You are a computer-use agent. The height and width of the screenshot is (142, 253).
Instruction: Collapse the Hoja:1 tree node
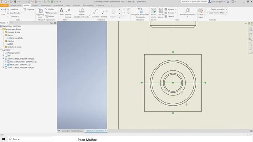[1, 50]
